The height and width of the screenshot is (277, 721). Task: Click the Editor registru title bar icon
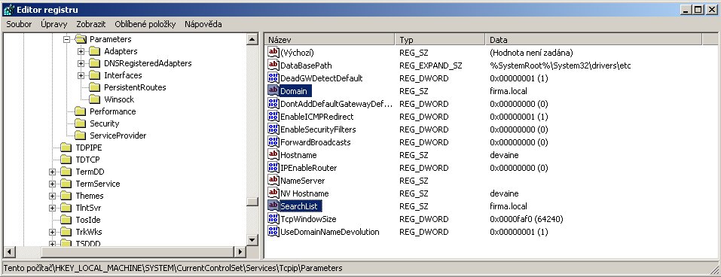point(8,9)
